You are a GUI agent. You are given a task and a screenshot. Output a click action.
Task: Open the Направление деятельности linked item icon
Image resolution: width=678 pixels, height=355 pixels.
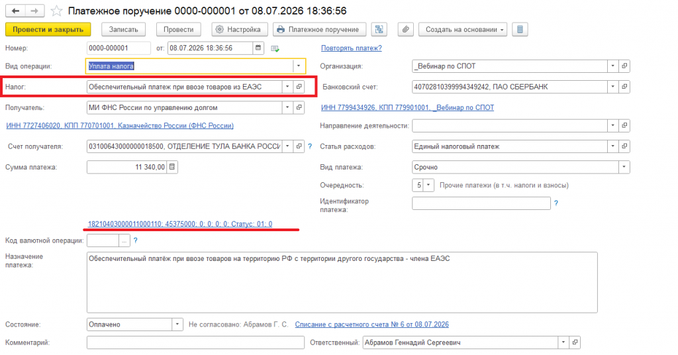[x=624, y=126]
